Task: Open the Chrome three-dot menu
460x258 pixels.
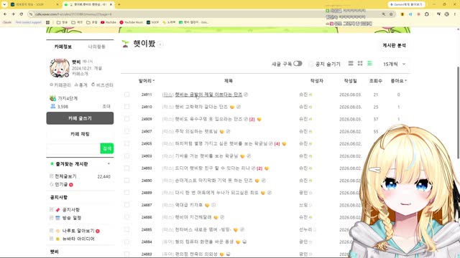Action: 455,14
